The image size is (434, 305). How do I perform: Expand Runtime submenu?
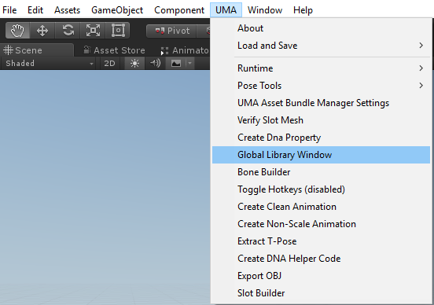coord(321,68)
